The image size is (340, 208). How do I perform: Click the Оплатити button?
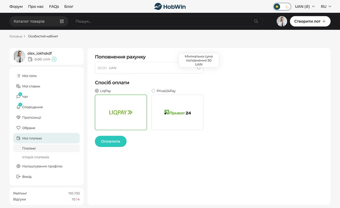[111, 141]
